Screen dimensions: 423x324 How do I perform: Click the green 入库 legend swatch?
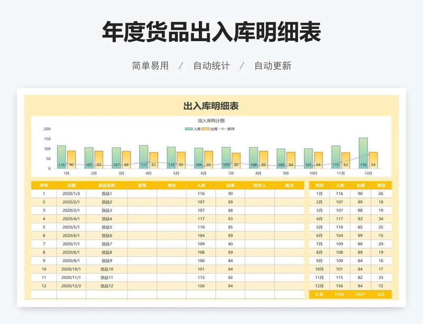pos(189,129)
